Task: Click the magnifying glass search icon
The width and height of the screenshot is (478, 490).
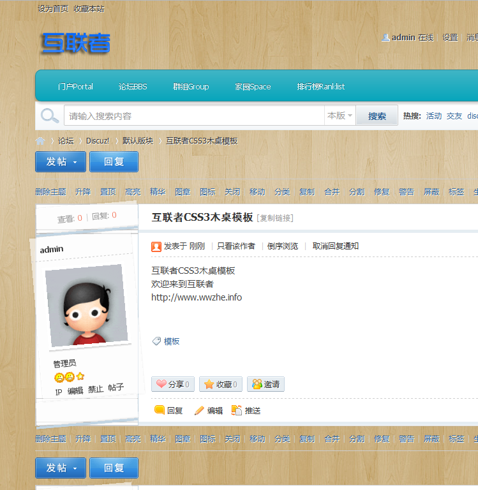Action: 50,116
